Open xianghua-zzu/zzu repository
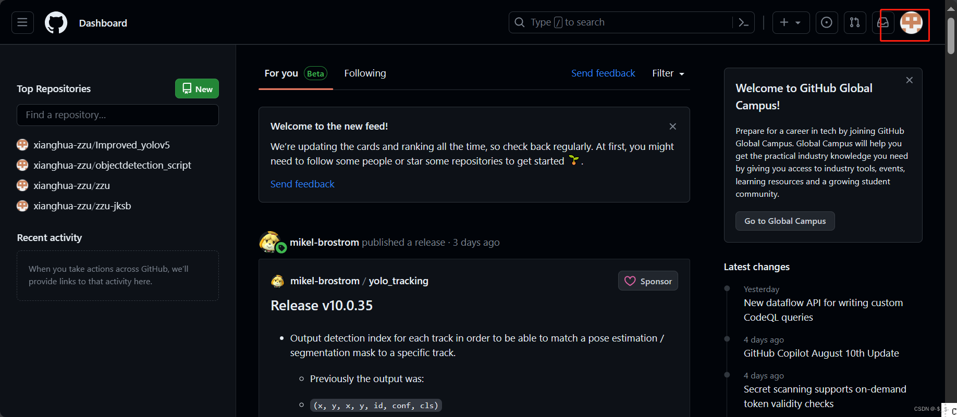957x417 pixels. [71, 185]
